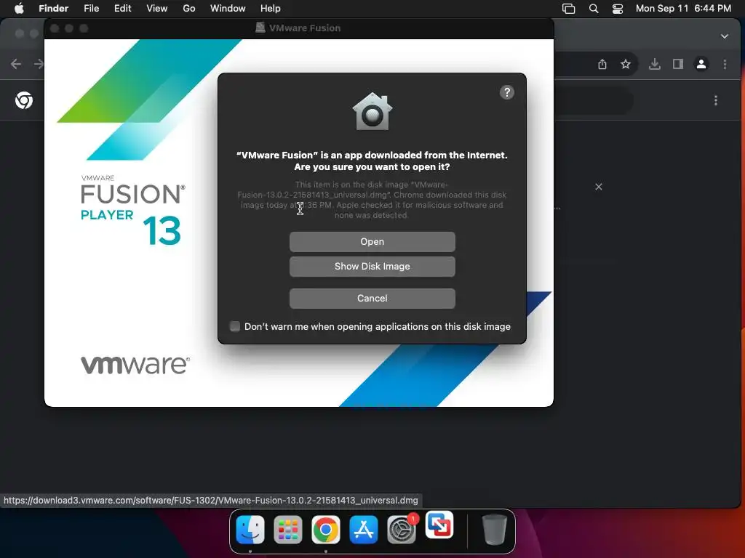
Task: Open Stage Manager windows icon in menu bar
Action: [568, 9]
